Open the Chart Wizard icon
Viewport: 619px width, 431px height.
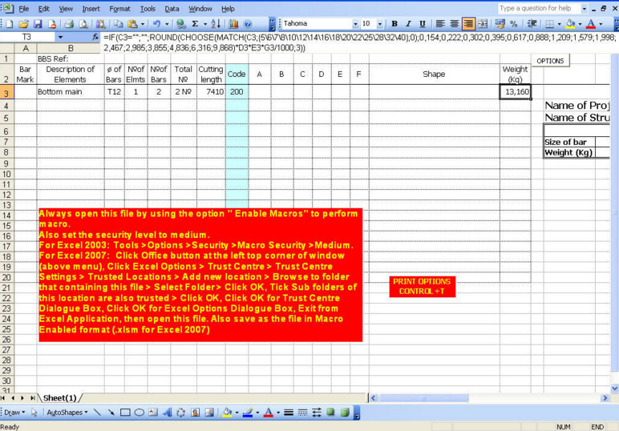[x=233, y=24]
